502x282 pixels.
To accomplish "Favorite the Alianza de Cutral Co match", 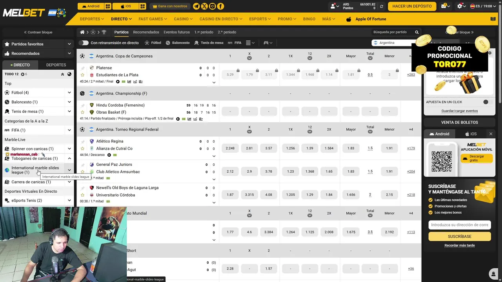I will [82, 148].
